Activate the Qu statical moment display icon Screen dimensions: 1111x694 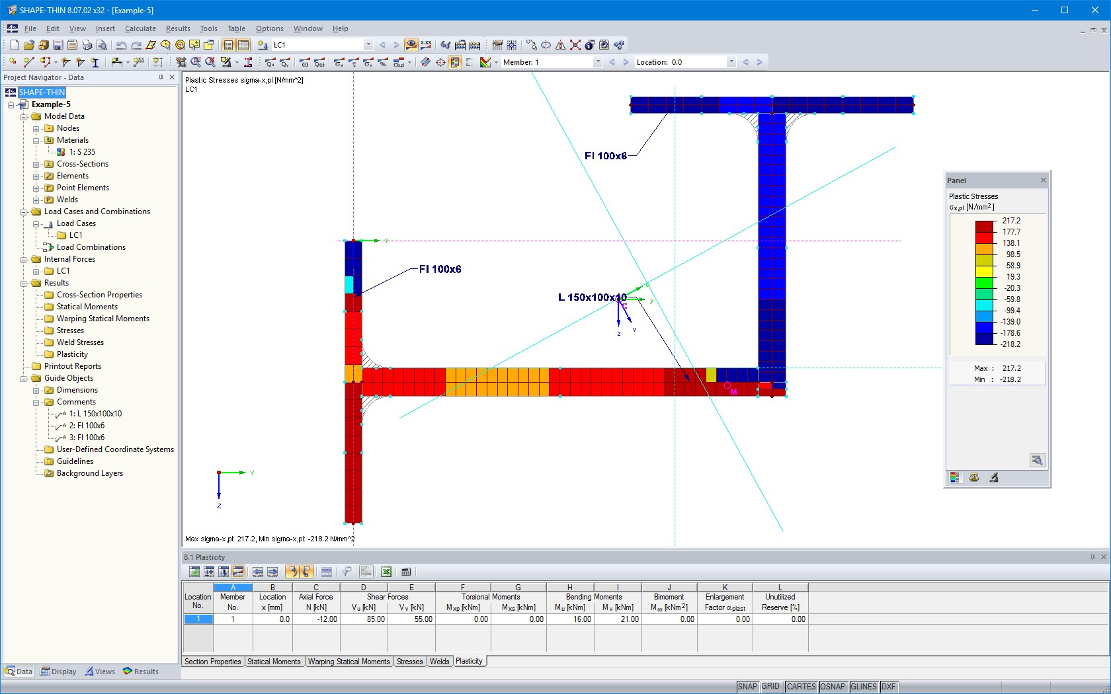pyautogui.click(x=270, y=63)
